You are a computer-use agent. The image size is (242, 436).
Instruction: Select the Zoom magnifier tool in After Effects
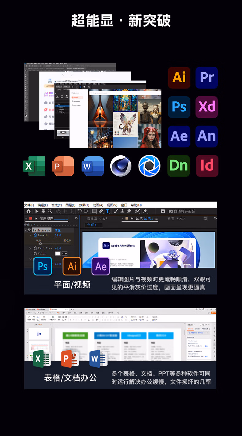coord(50,211)
